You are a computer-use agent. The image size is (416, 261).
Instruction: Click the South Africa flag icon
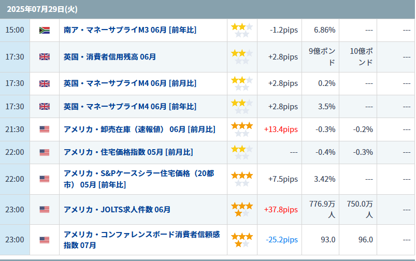coord(45,30)
